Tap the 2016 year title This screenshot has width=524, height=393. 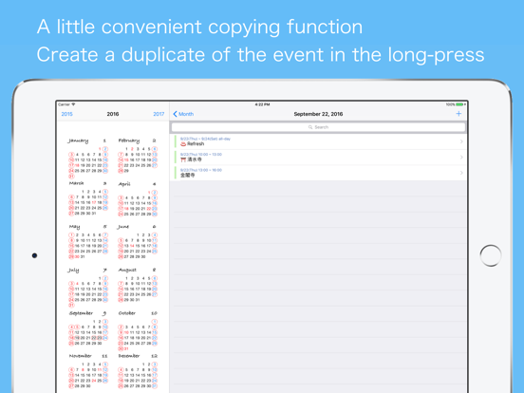[113, 114]
